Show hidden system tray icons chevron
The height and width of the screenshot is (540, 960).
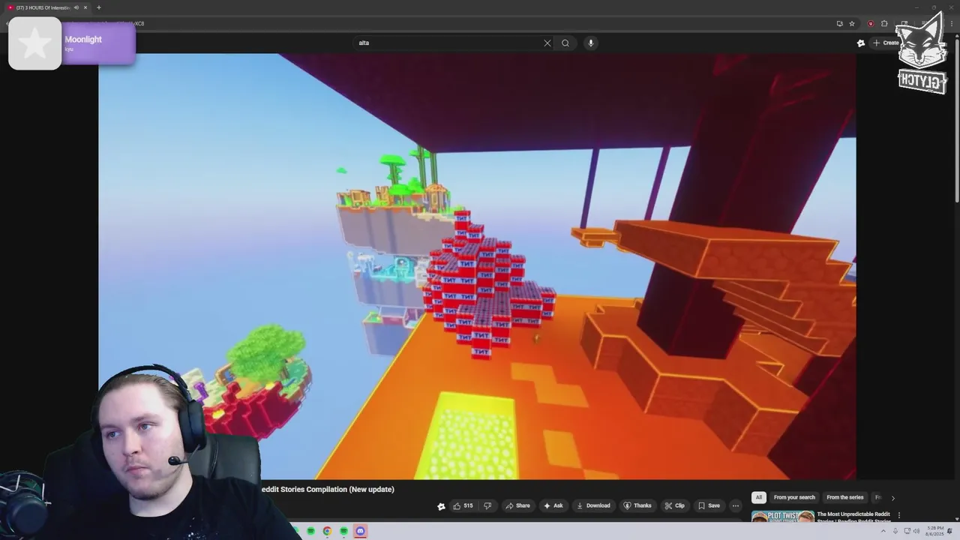tap(883, 531)
